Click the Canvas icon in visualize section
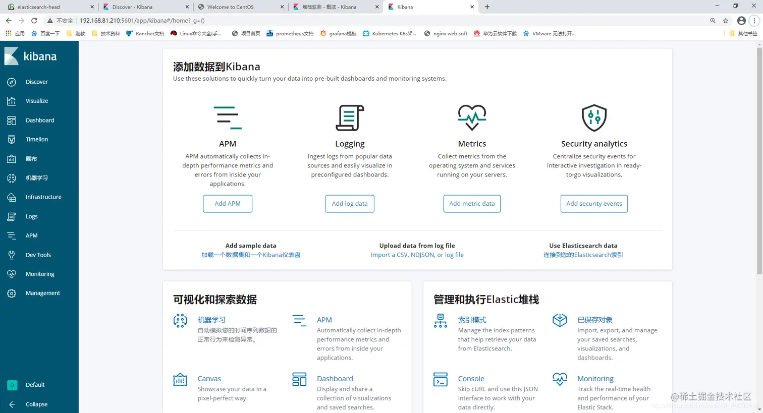Screen dimensions: 763x413 pos(180,379)
